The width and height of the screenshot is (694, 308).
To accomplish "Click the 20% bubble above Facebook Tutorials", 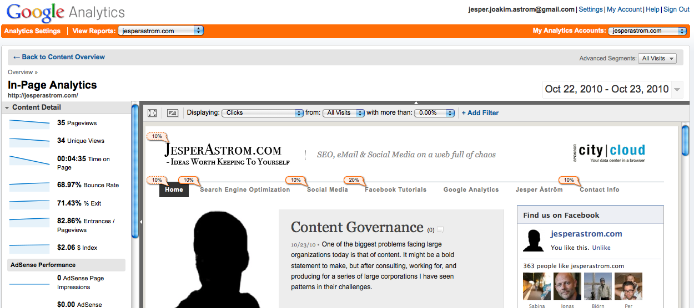I will (354, 180).
